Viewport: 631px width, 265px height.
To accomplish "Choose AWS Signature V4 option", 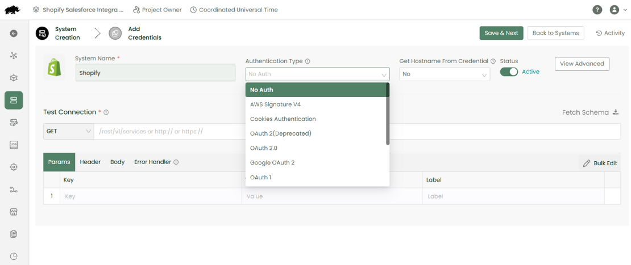I will tap(316, 104).
